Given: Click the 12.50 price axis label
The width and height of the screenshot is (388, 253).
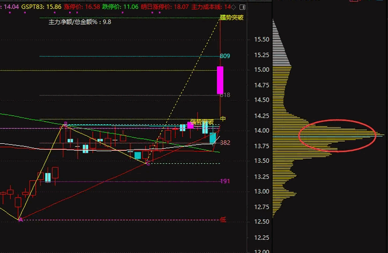Looking at the screenshot, I should (x=261, y=221).
